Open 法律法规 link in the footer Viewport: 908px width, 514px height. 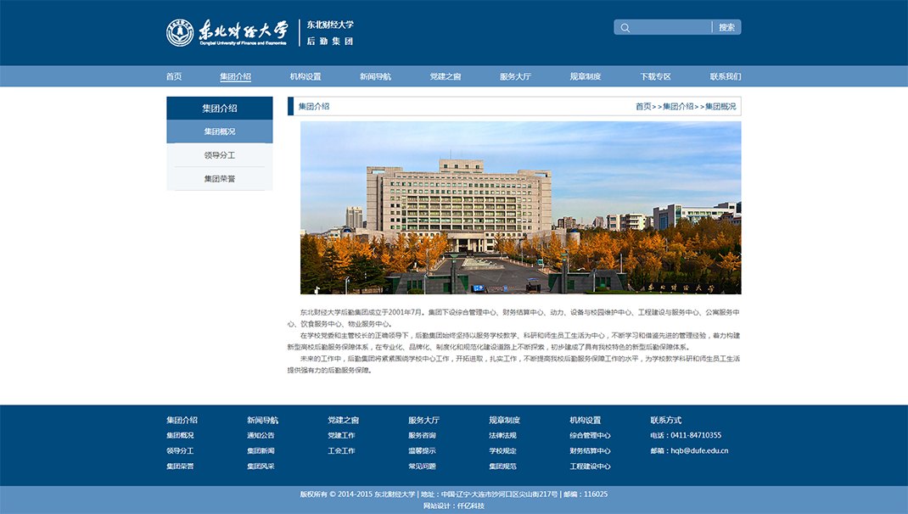pos(502,435)
